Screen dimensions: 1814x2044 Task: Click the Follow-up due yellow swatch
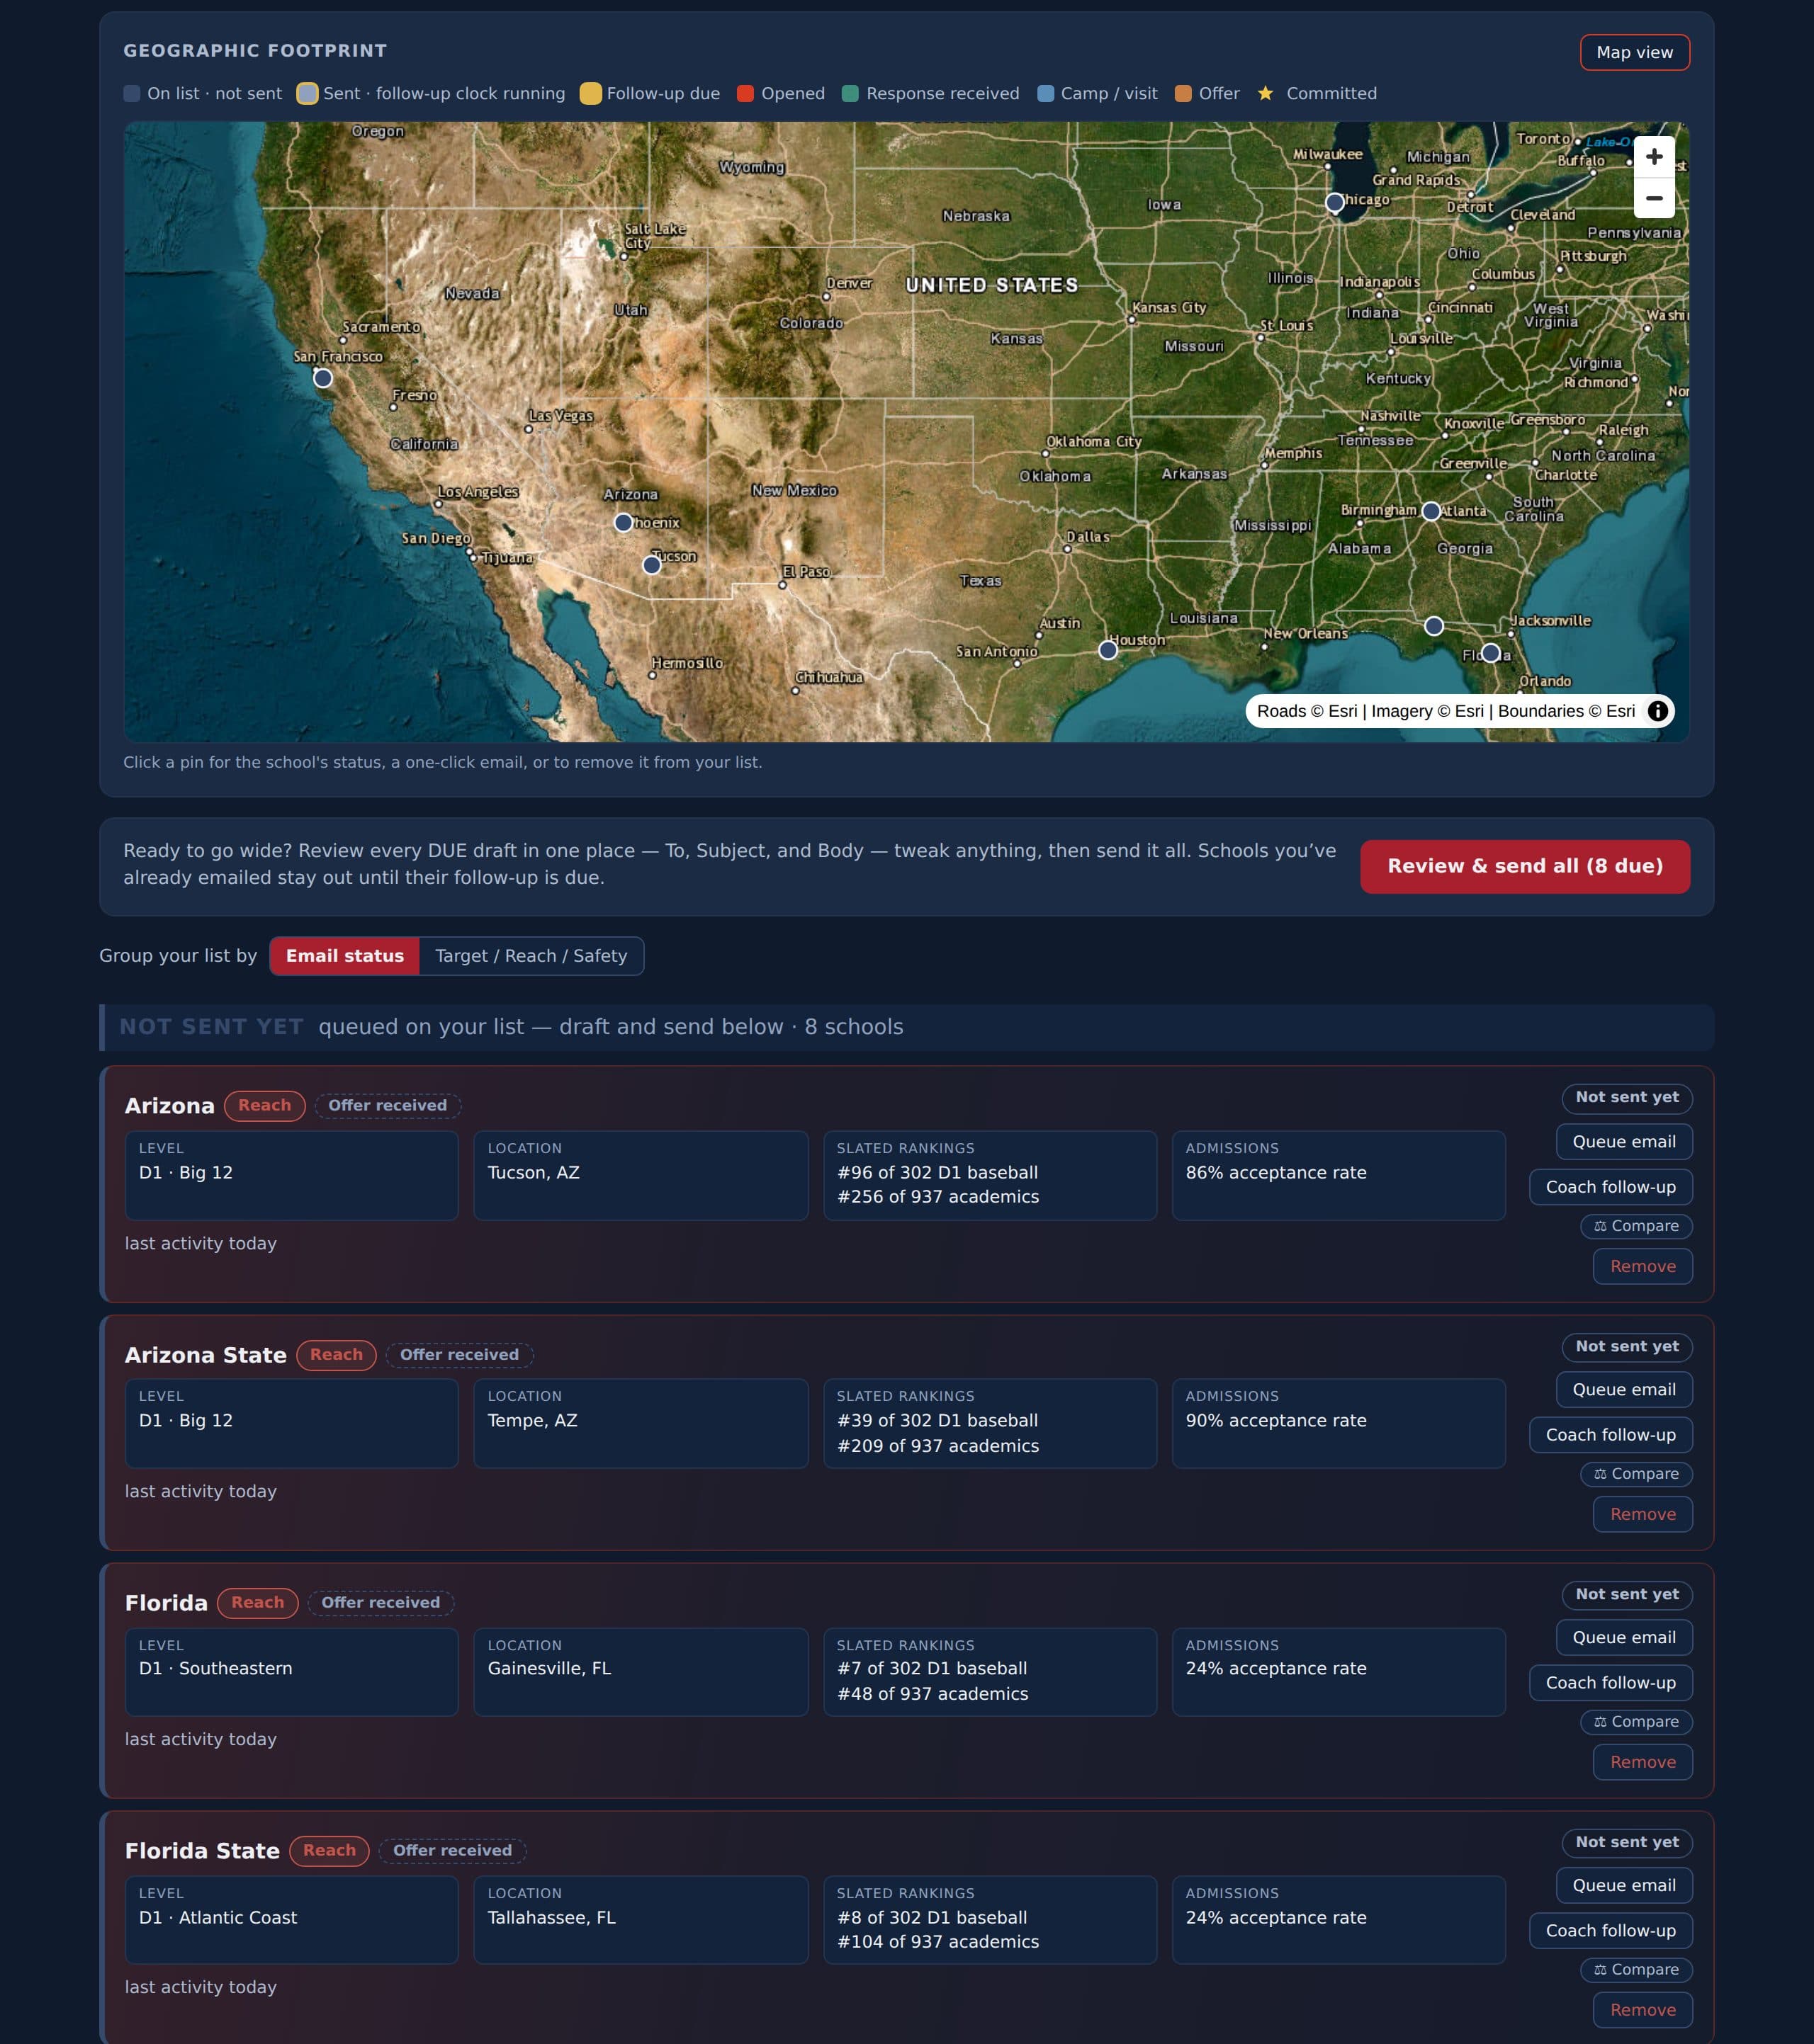click(590, 93)
